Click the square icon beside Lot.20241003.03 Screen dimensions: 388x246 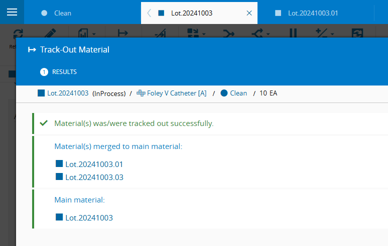(x=59, y=176)
